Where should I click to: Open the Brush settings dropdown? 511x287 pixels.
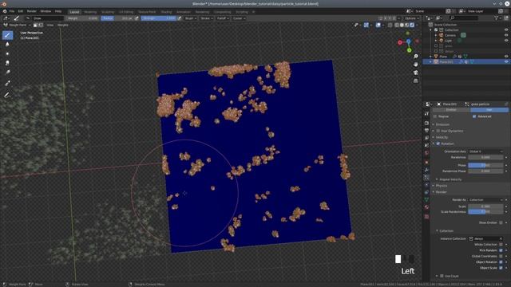click(191, 18)
